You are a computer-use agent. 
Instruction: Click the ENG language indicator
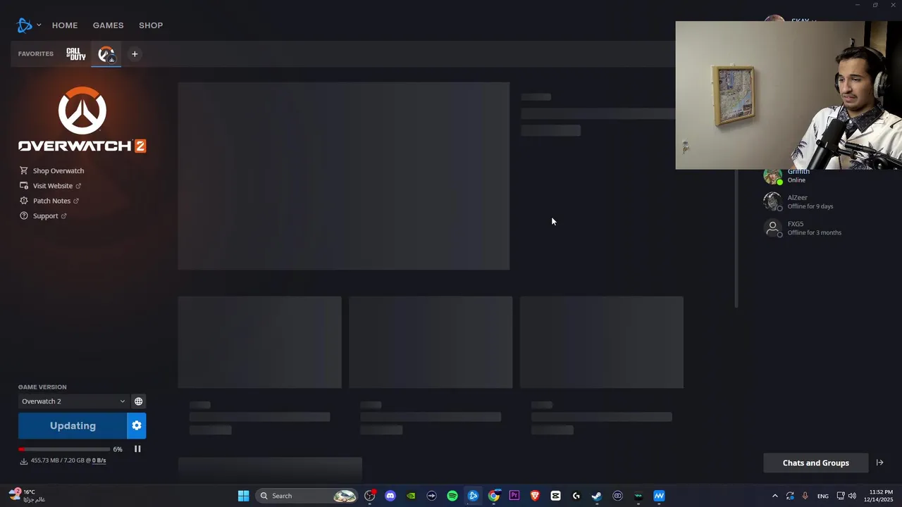[x=822, y=496]
